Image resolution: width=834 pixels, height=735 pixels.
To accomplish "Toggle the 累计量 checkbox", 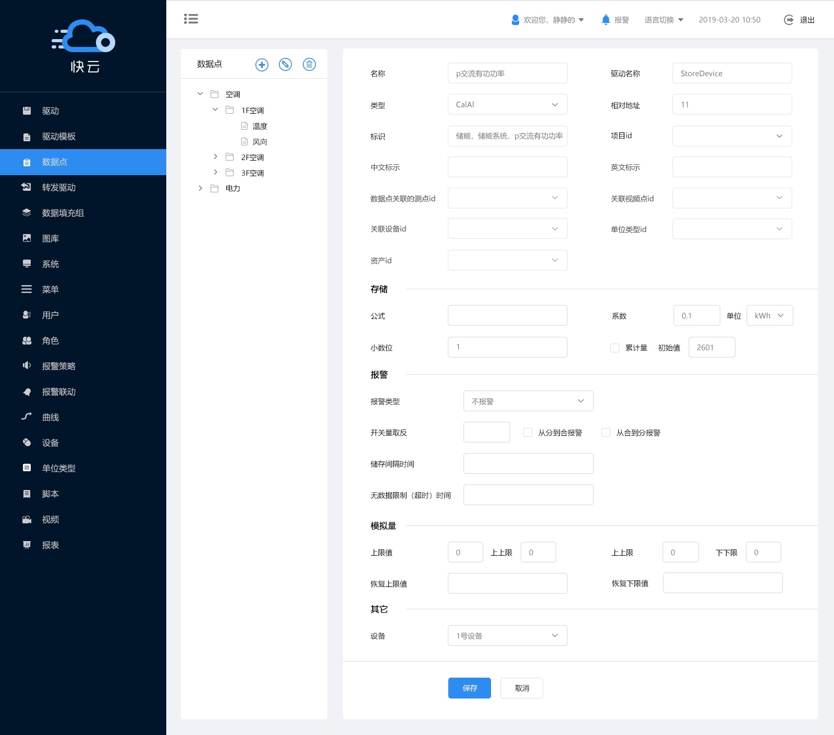I will pos(615,348).
